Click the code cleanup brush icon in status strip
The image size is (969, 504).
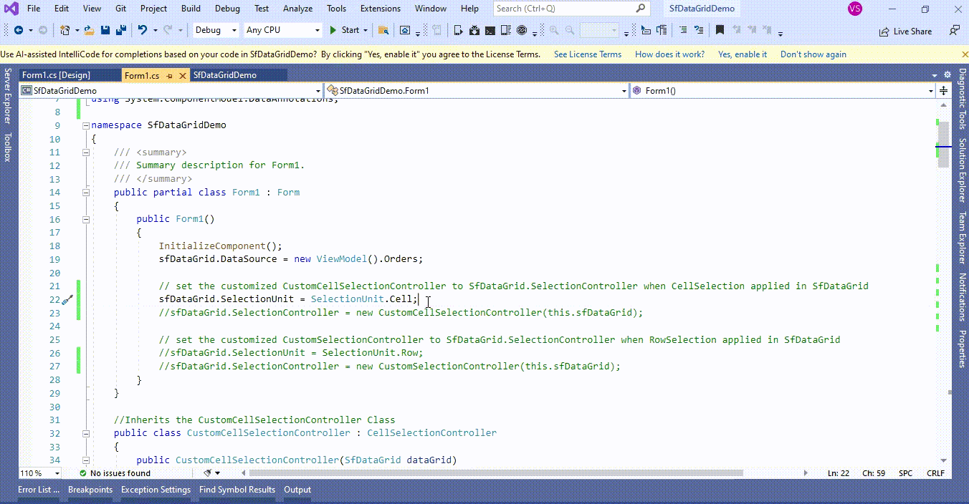tap(208, 473)
